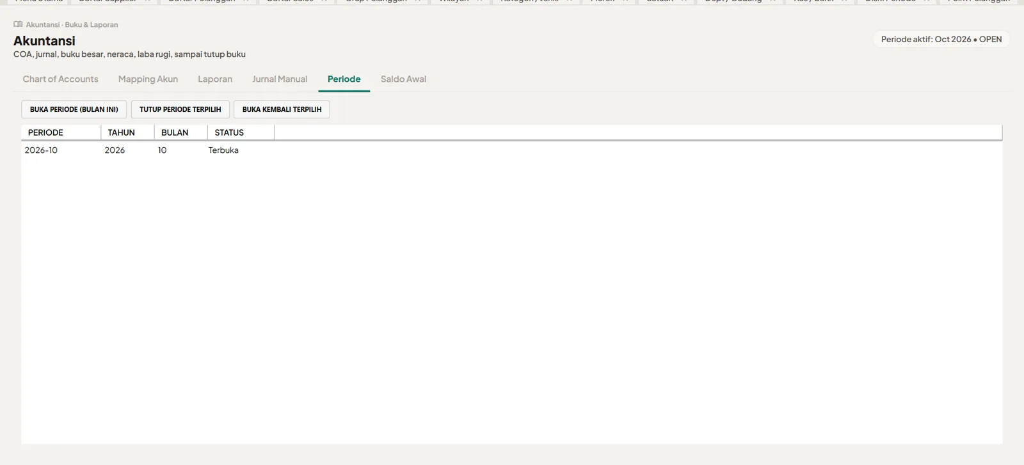Open the Mapping Akun tab
Viewport: 1024px width, 465px height.
pyautogui.click(x=148, y=79)
